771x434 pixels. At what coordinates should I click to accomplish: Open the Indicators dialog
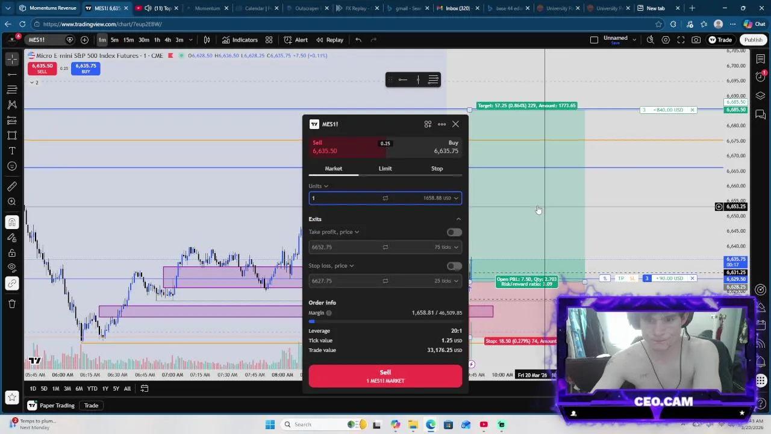click(240, 40)
